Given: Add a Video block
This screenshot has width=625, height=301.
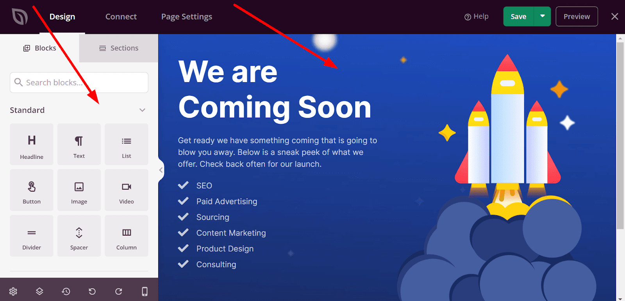Looking at the screenshot, I should [x=127, y=190].
